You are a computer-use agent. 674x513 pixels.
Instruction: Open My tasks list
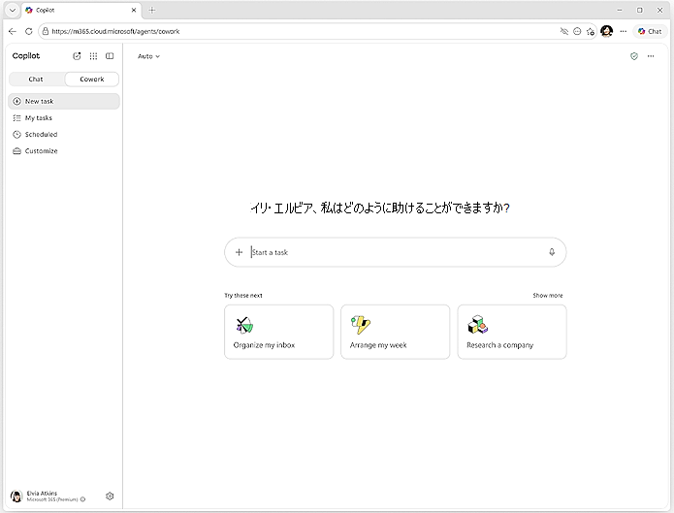click(64, 117)
